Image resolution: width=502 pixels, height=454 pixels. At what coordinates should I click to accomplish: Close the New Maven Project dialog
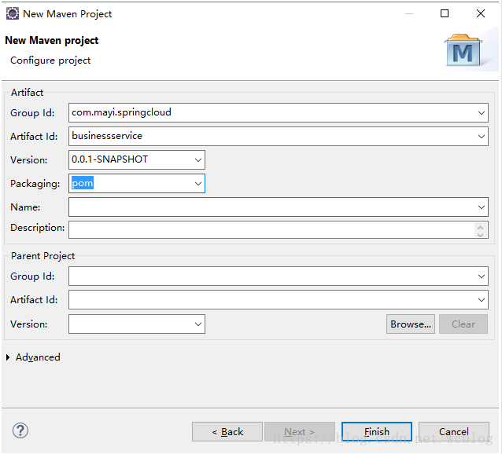click(x=481, y=13)
